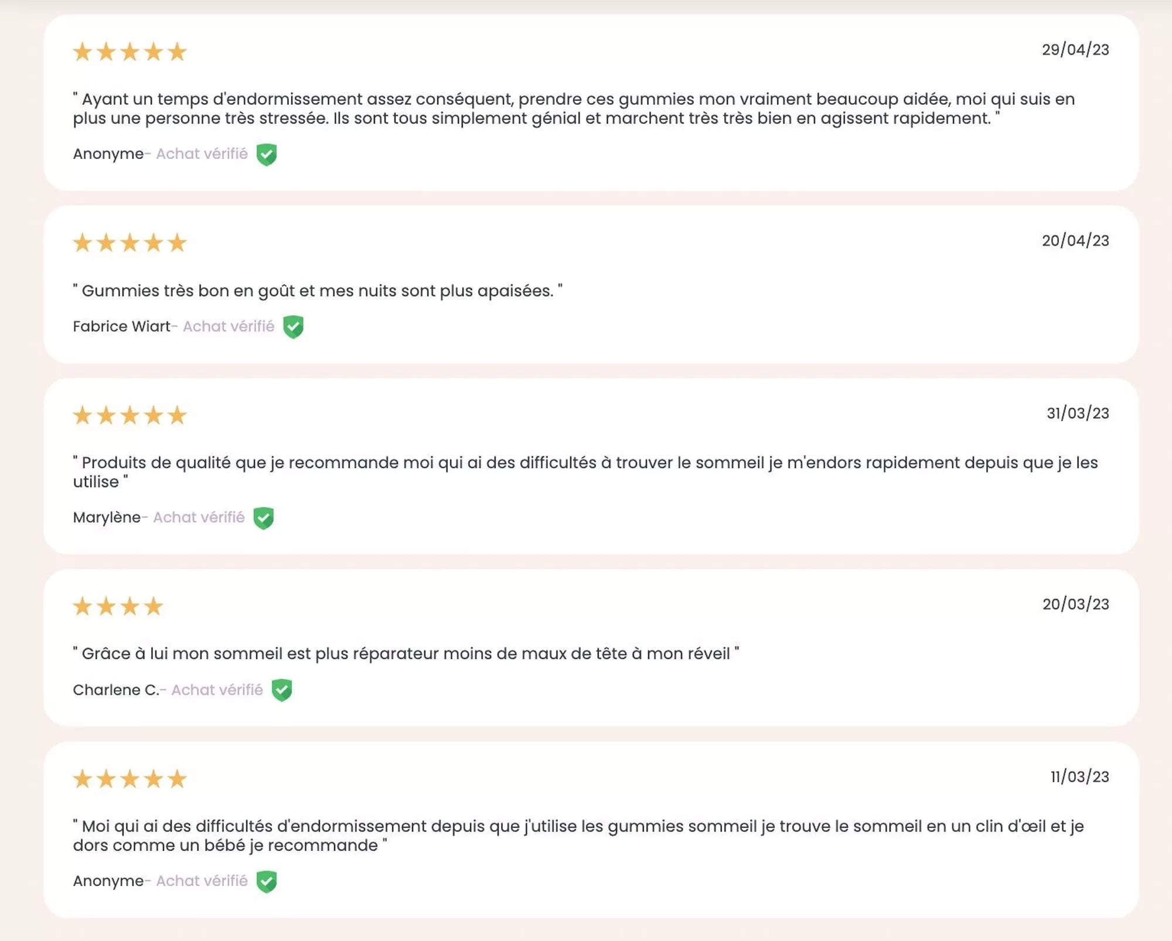Image resolution: width=1172 pixels, height=941 pixels.
Task: Click the green shield beside Charlene C.
Action: pos(282,690)
